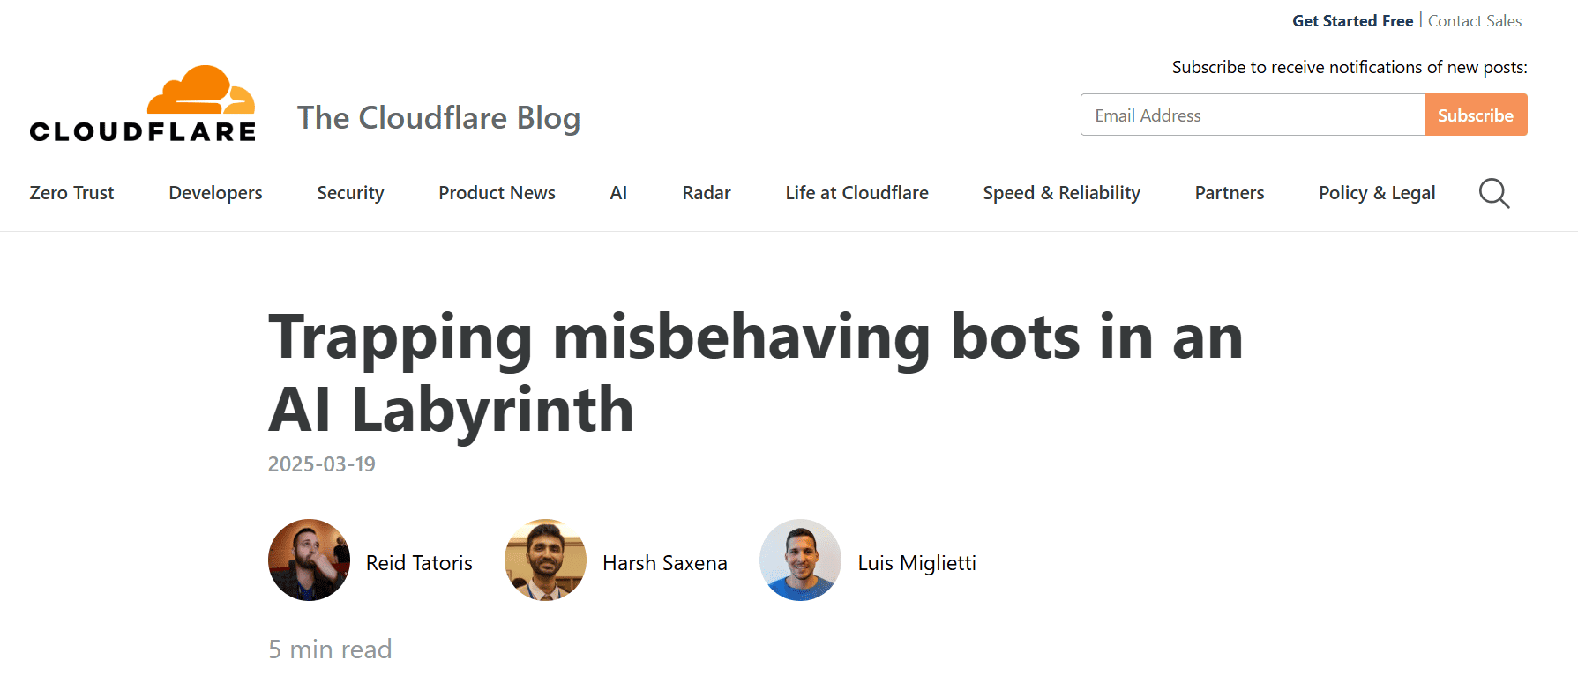Go to The Cloudflare Blog title
The image size is (1578, 675).
[x=438, y=117]
